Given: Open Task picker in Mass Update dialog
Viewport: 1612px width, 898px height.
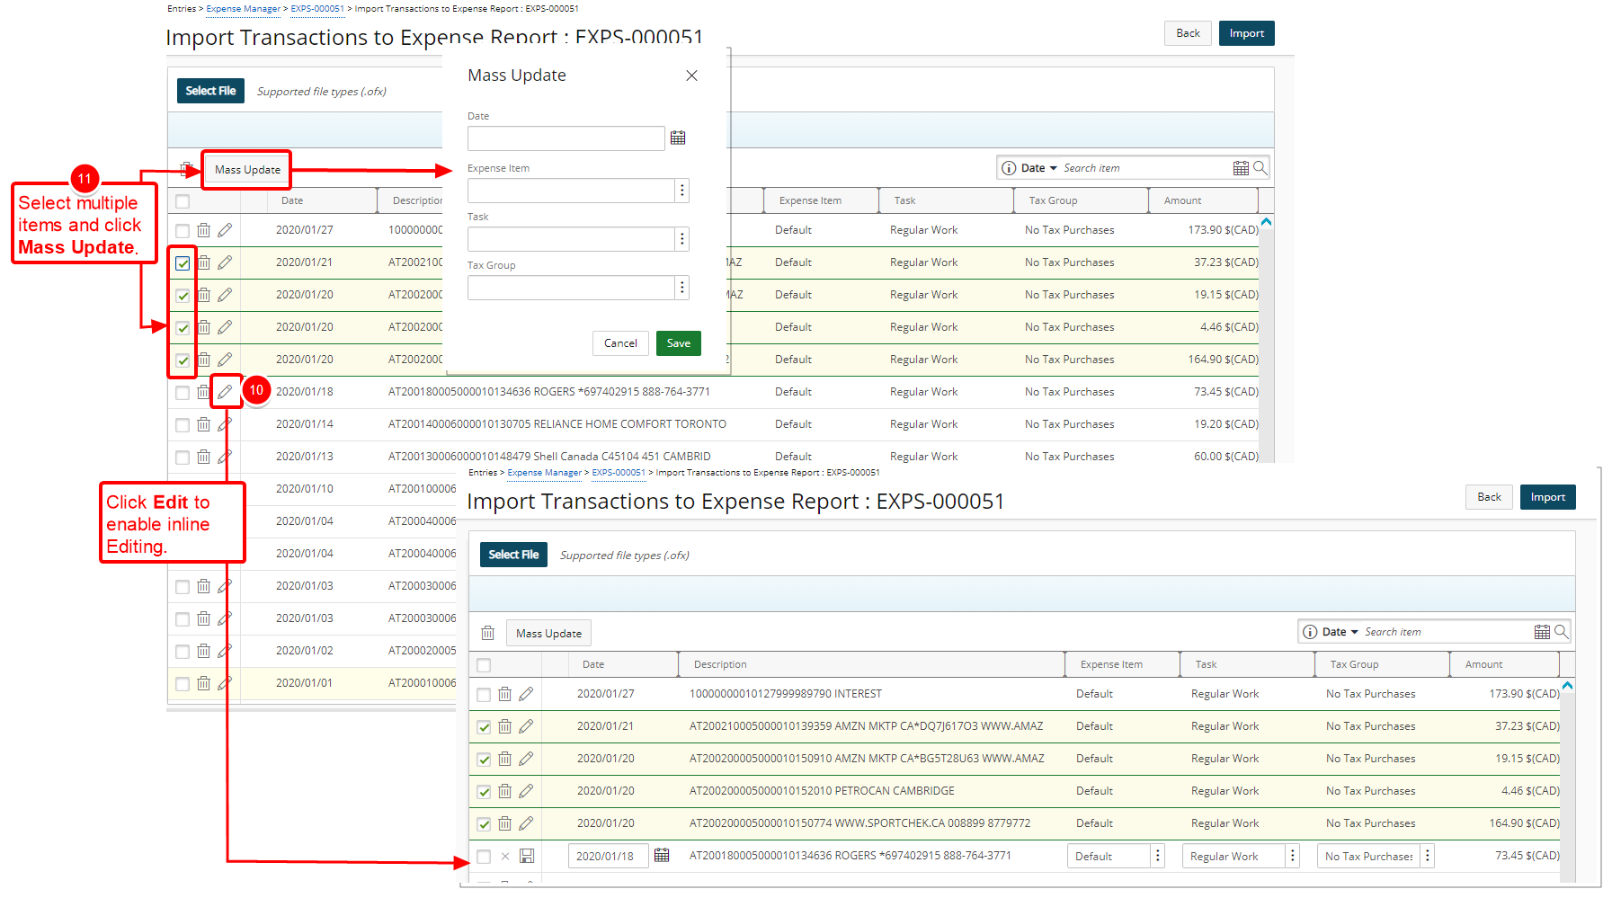Looking at the screenshot, I should pos(682,239).
